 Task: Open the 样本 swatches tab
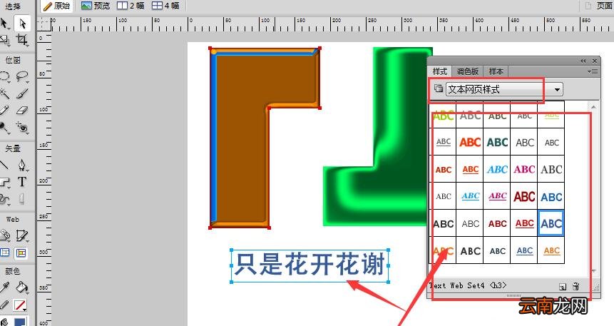(x=496, y=71)
